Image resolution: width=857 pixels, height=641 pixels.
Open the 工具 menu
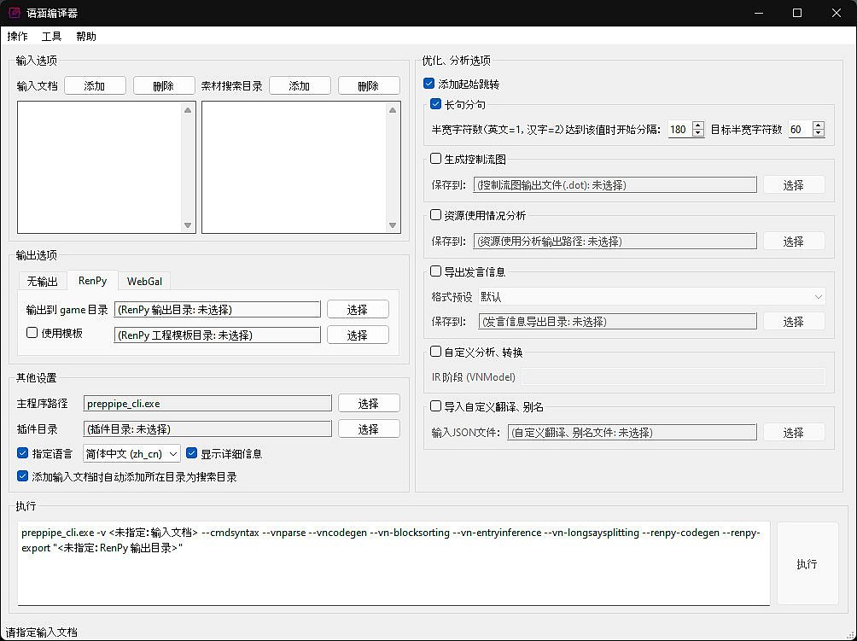tap(51, 37)
